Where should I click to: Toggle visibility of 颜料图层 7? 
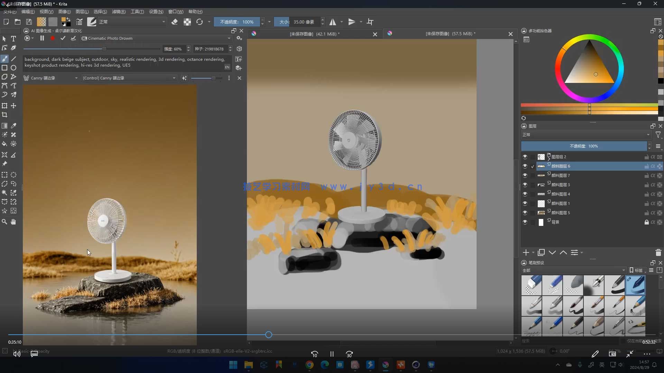[x=525, y=175]
